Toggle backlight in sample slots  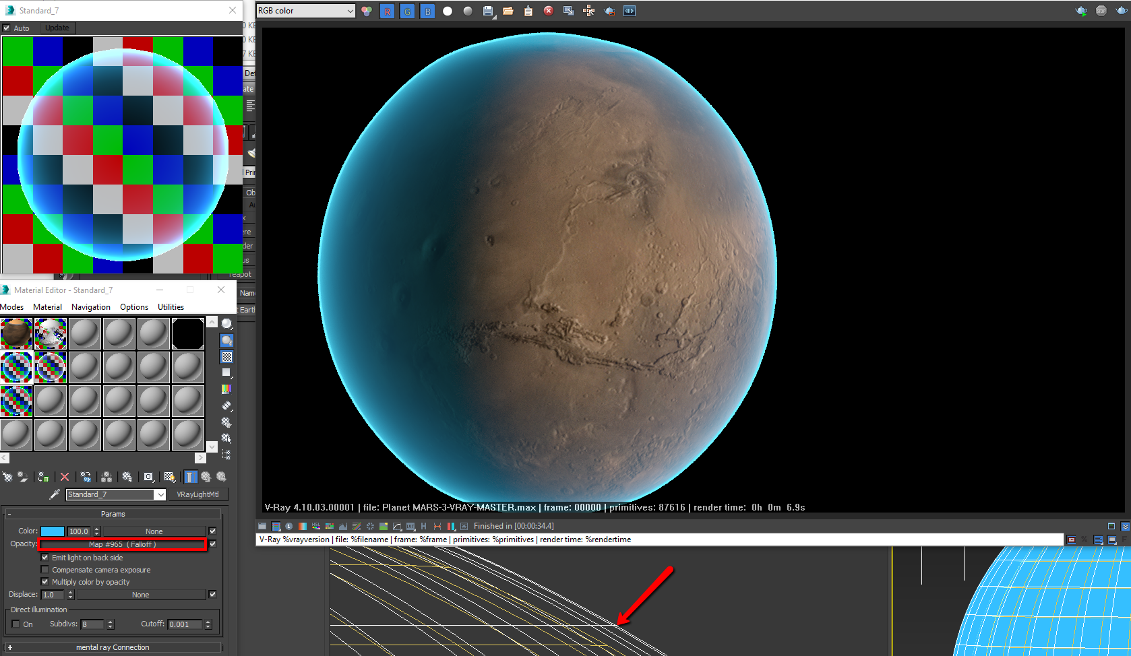[x=227, y=341]
